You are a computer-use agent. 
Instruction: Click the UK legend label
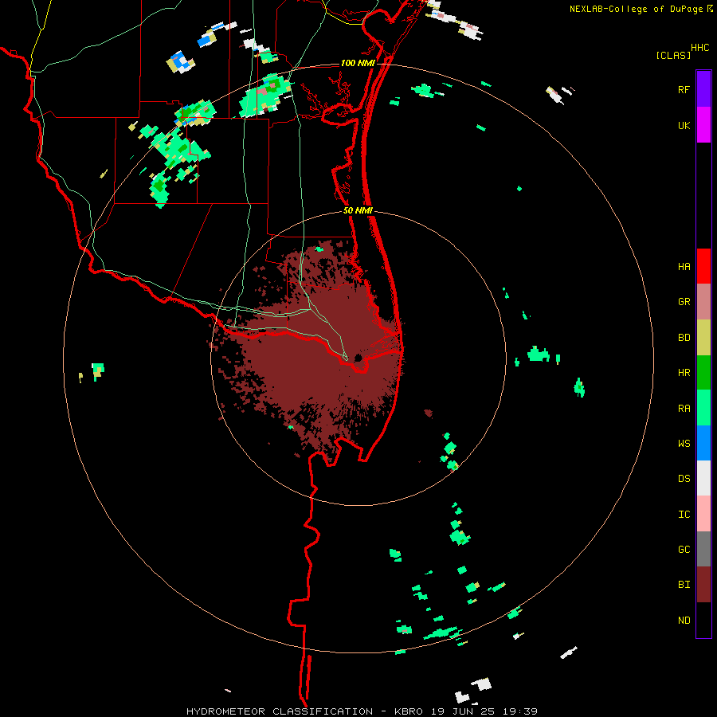coord(684,126)
